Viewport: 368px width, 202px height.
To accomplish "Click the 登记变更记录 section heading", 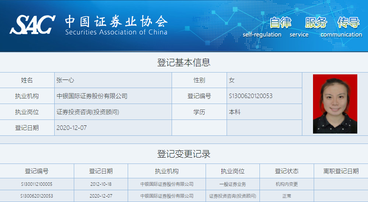I will [184, 154].
